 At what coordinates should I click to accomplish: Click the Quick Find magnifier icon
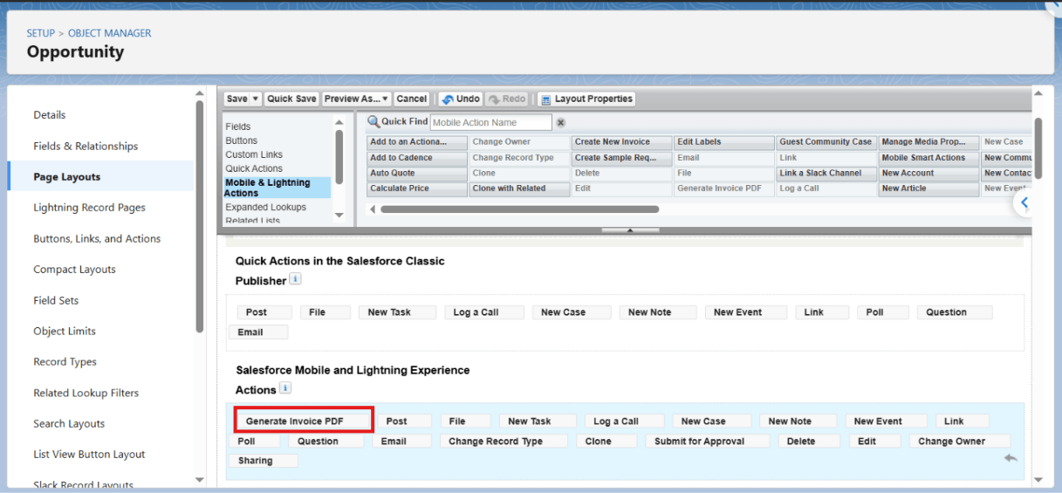tap(373, 122)
